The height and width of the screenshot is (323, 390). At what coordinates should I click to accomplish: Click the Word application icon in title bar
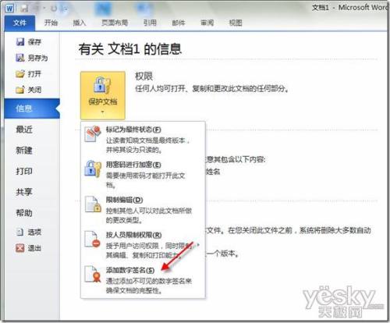pos(9,8)
